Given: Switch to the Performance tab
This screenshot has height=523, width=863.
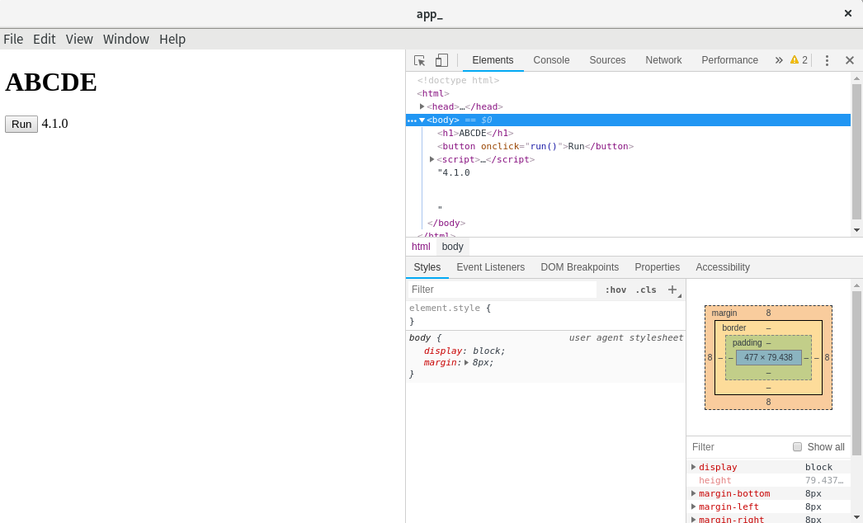Looking at the screenshot, I should [729, 60].
